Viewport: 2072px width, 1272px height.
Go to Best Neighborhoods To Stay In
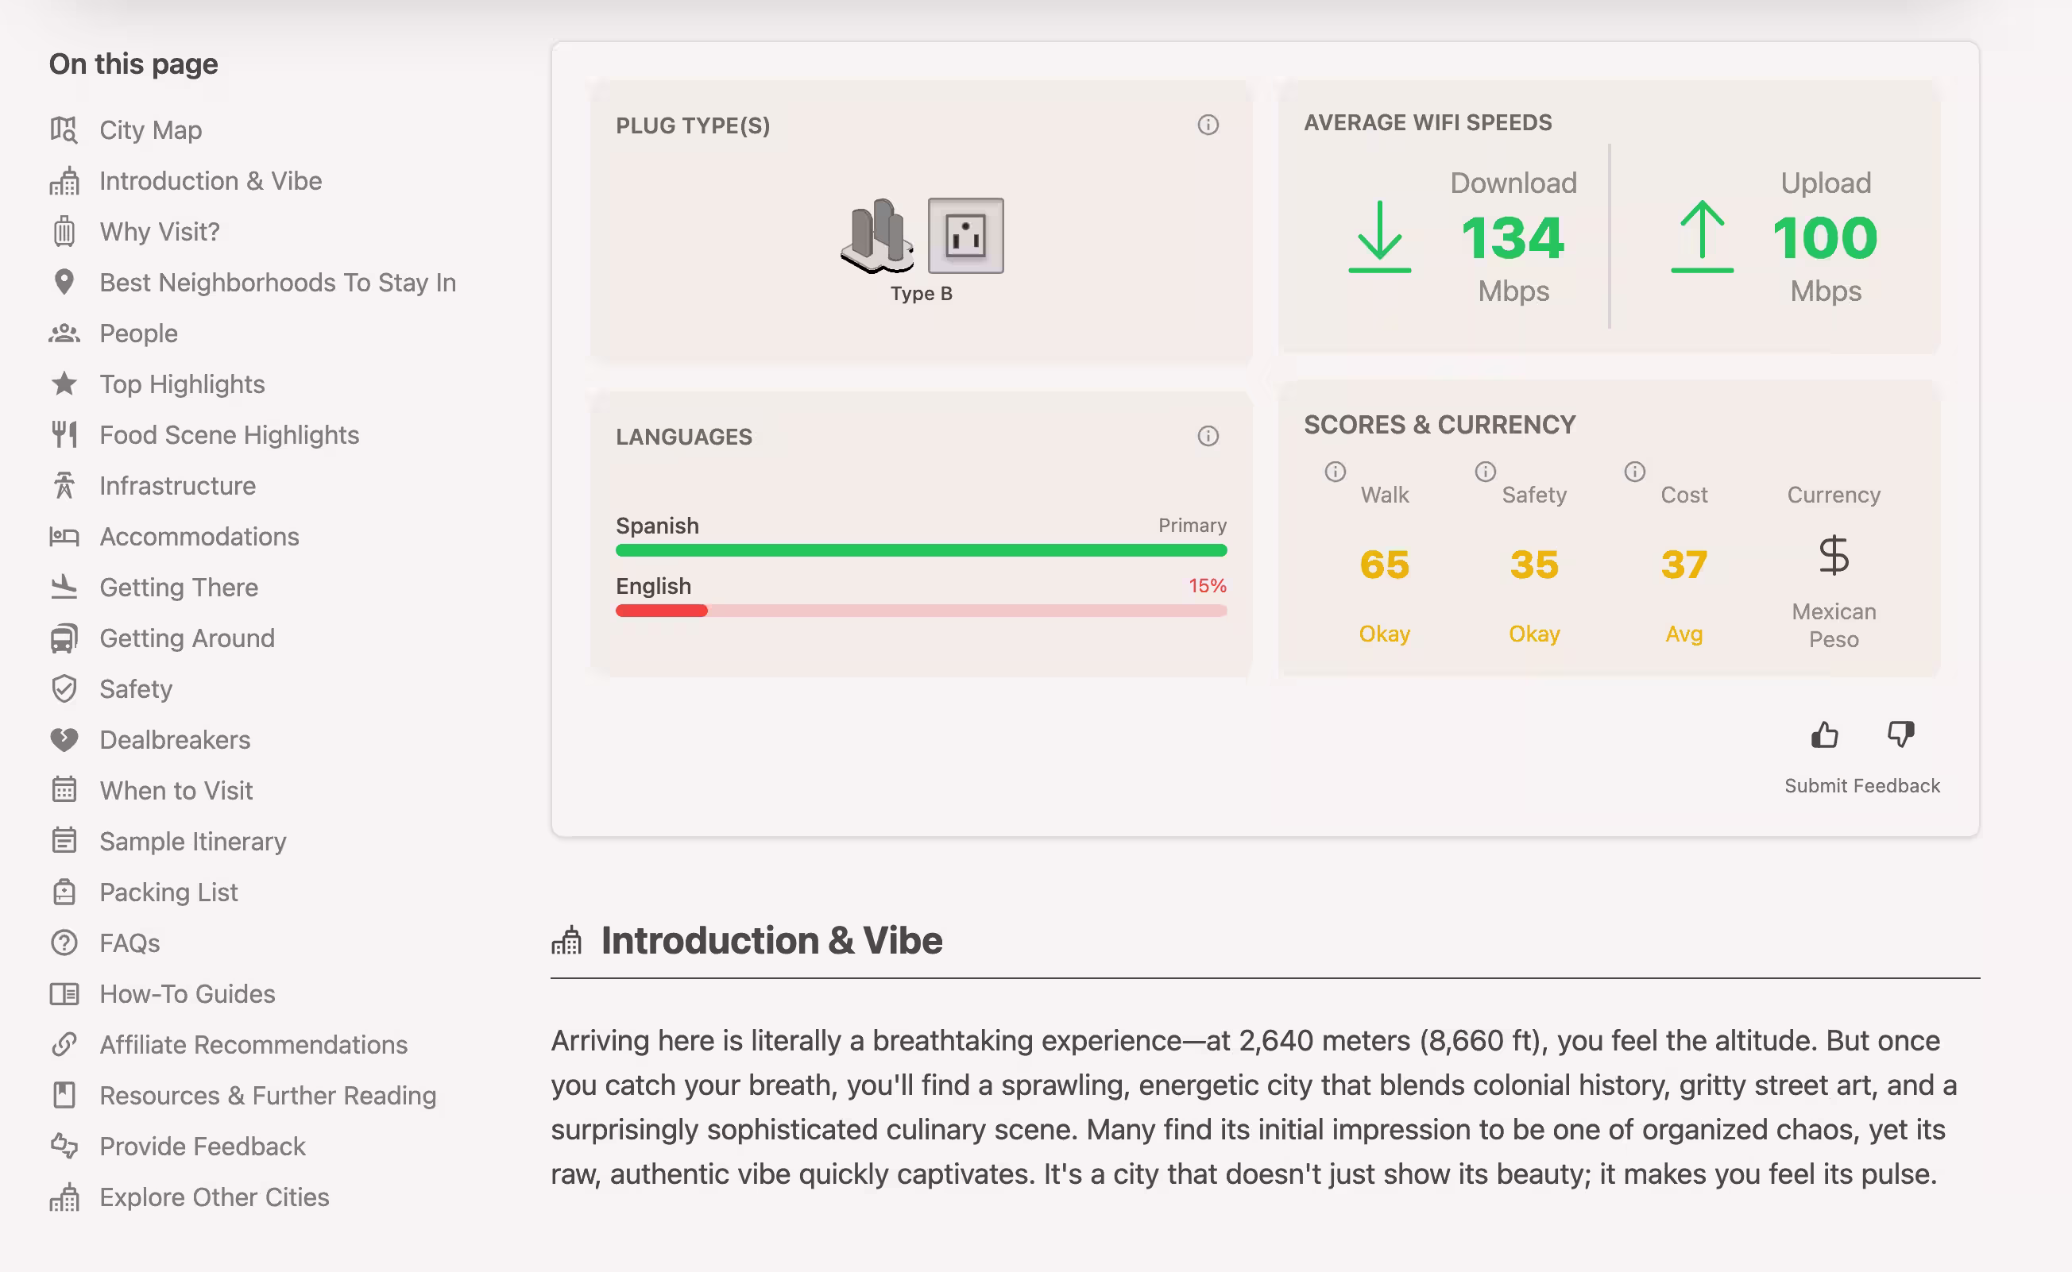pyautogui.click(x=278, y=283)
